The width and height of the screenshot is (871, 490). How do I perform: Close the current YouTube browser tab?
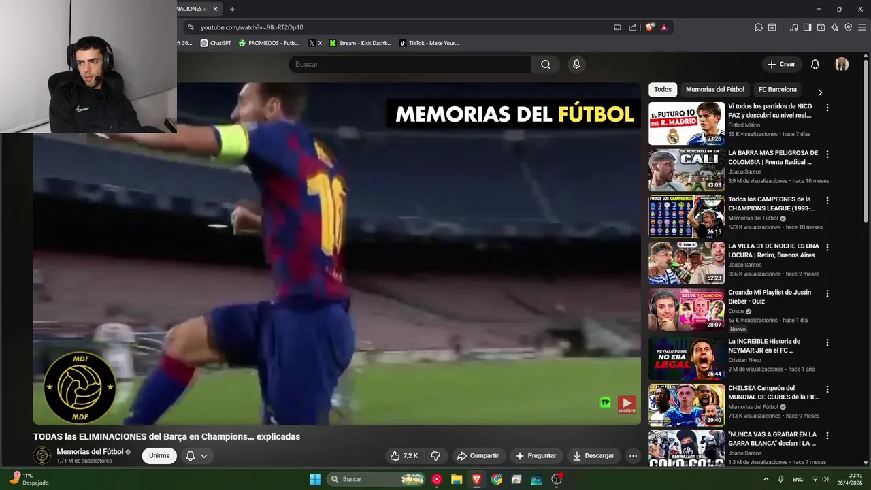coord(216,9)
